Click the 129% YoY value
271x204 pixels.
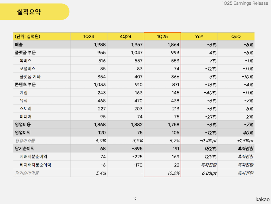[210, 157]
